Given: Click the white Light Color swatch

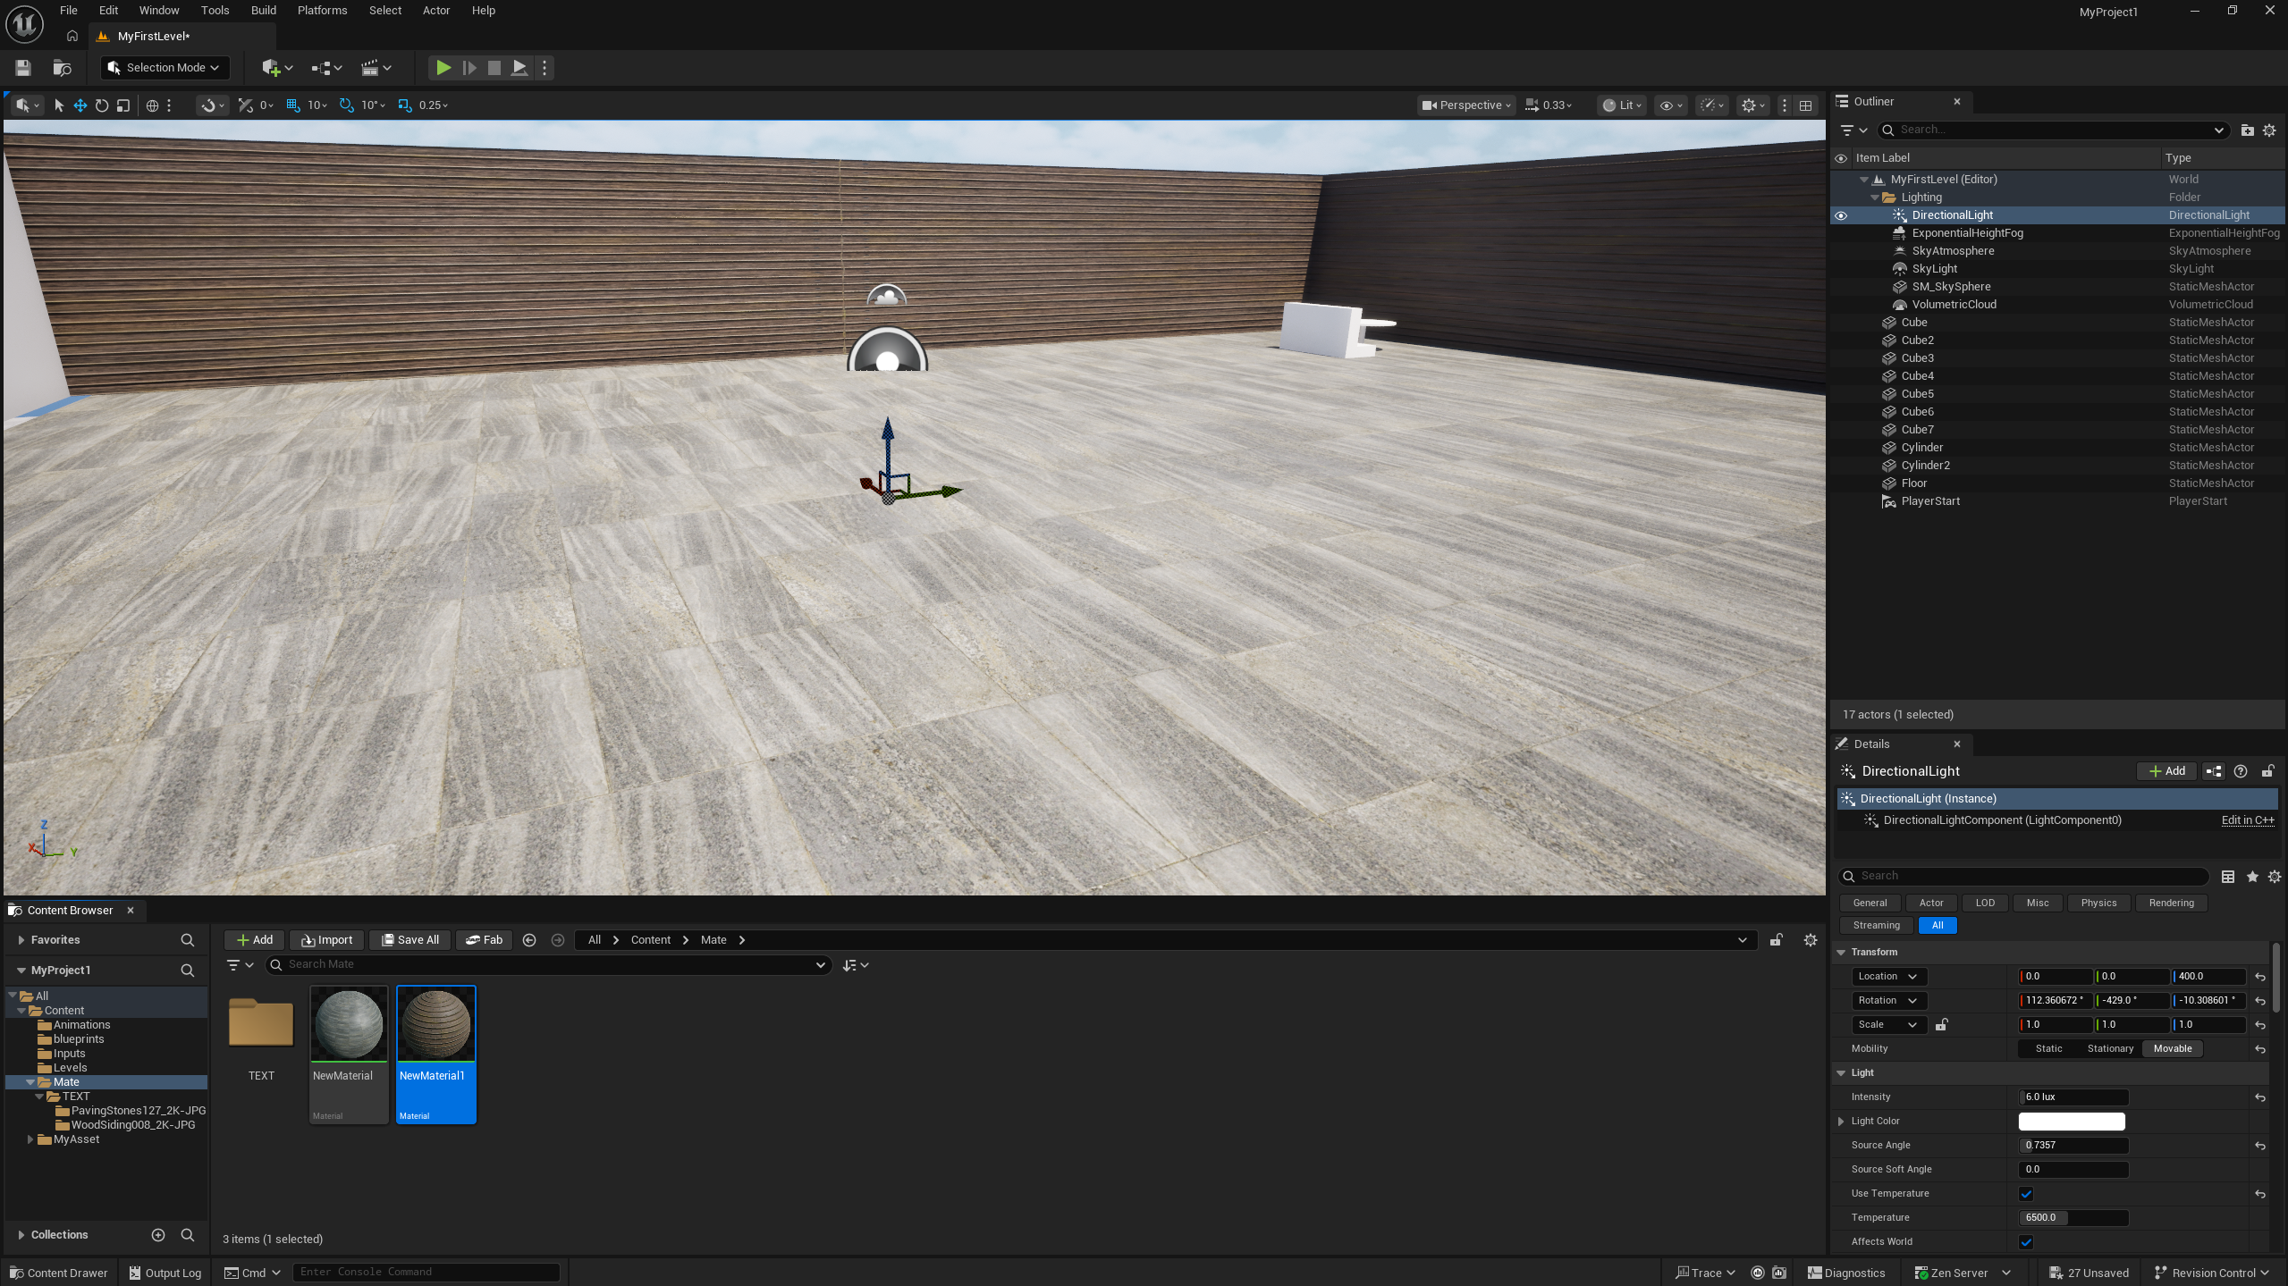Looking at the screenshot, I should (2071, 1122).
